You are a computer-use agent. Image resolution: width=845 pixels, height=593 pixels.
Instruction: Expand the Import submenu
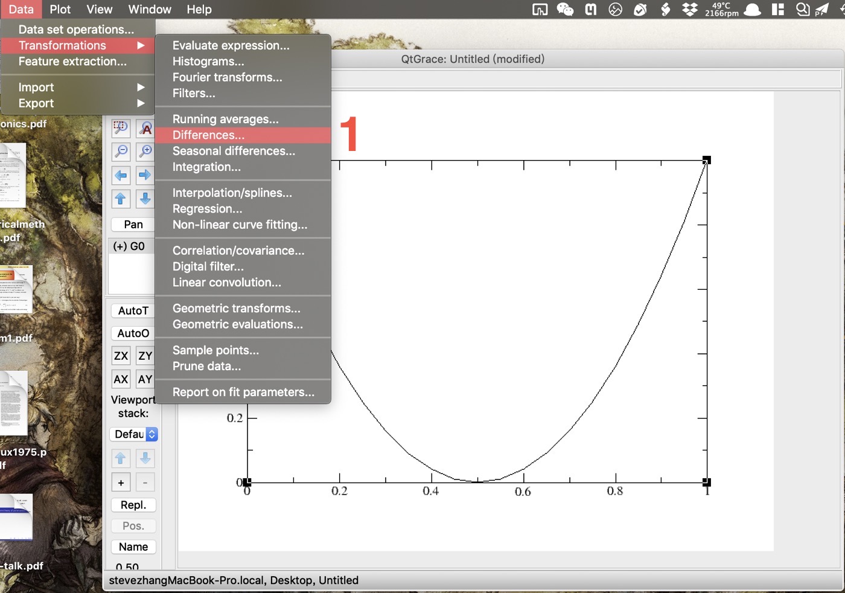[78, 88]
